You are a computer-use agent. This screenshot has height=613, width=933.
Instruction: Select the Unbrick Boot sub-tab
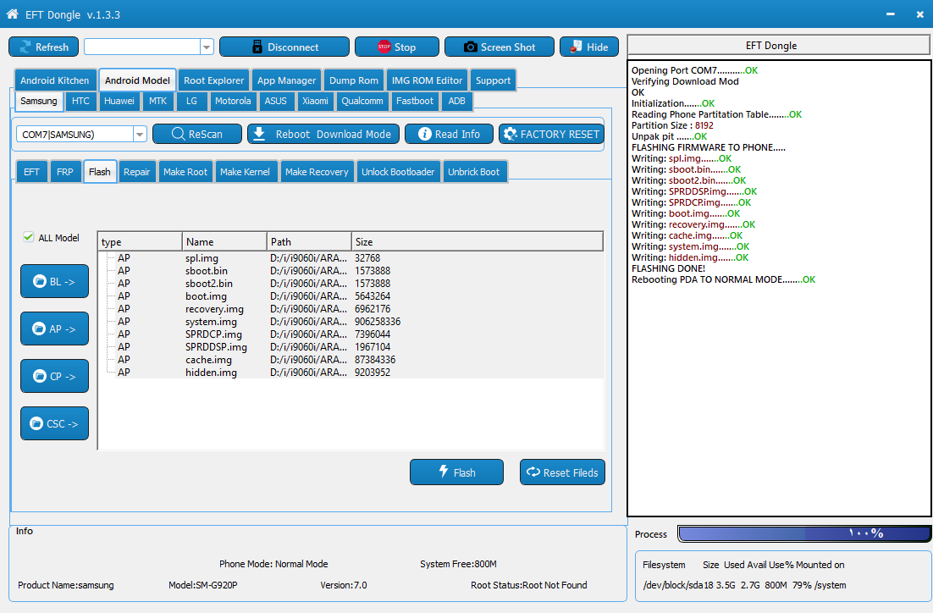474,172
